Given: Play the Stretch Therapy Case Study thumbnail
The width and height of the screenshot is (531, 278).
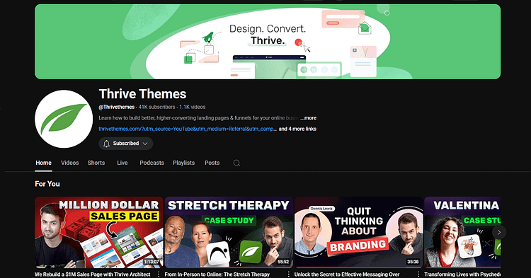Looking at the screenshot, I should pos(229,232).
